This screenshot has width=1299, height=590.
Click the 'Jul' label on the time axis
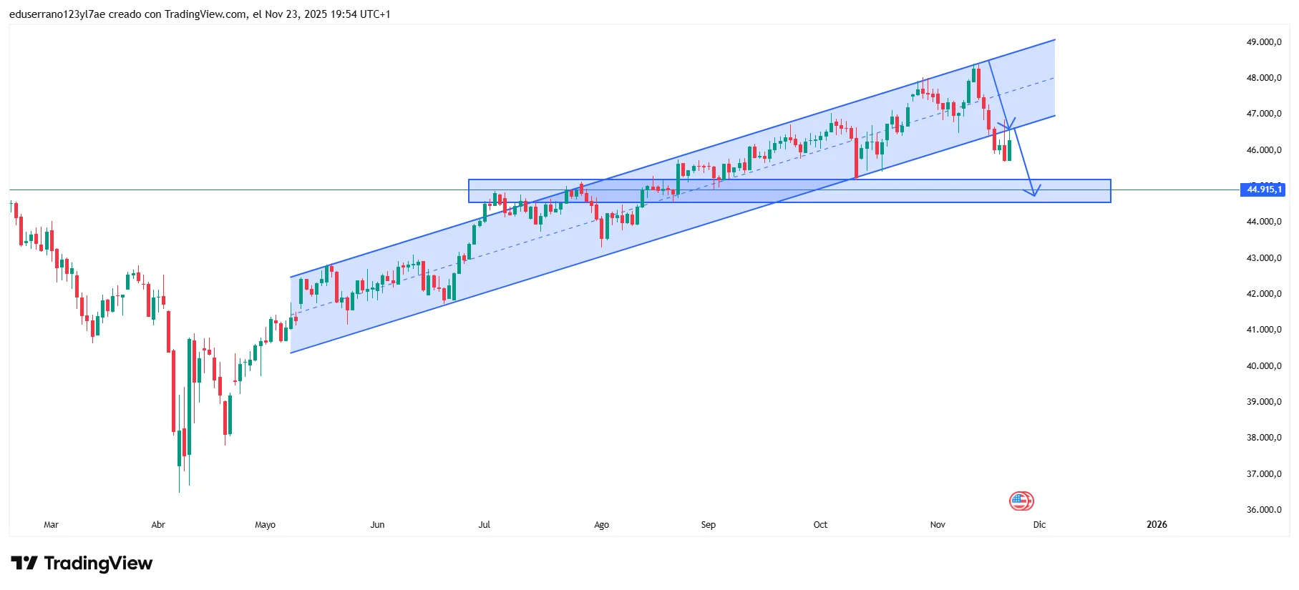click(x=485, y=525)
